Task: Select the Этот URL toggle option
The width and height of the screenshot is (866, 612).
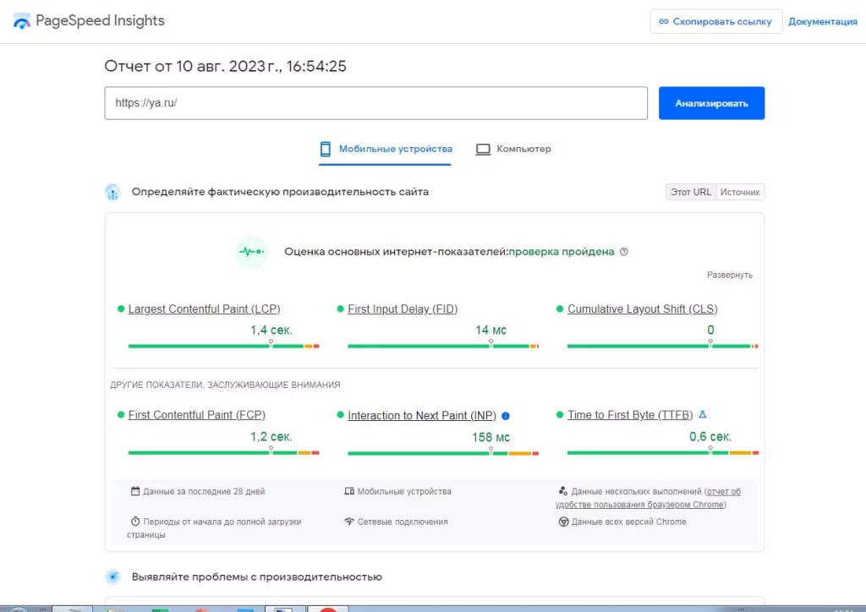Action: (x=690, y=192)
